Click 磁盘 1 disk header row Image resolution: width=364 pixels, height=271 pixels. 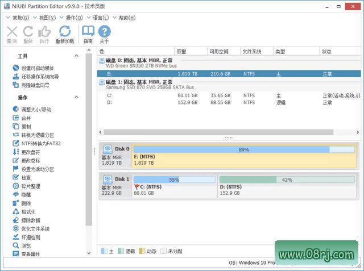[x=229, y=85]
